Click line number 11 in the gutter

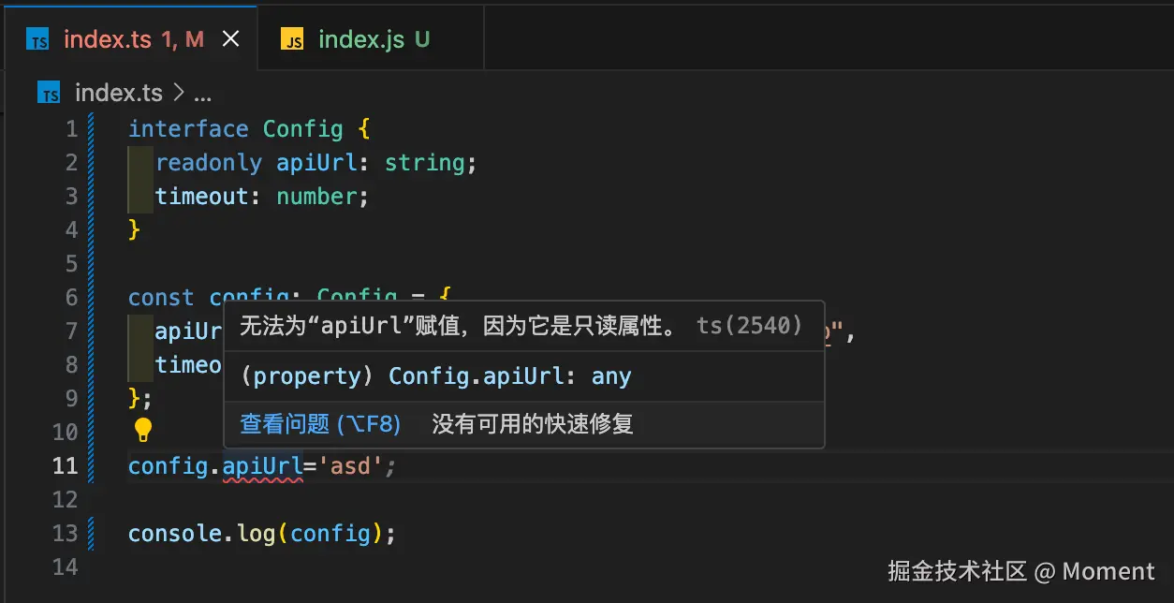[x=65, y=465]
